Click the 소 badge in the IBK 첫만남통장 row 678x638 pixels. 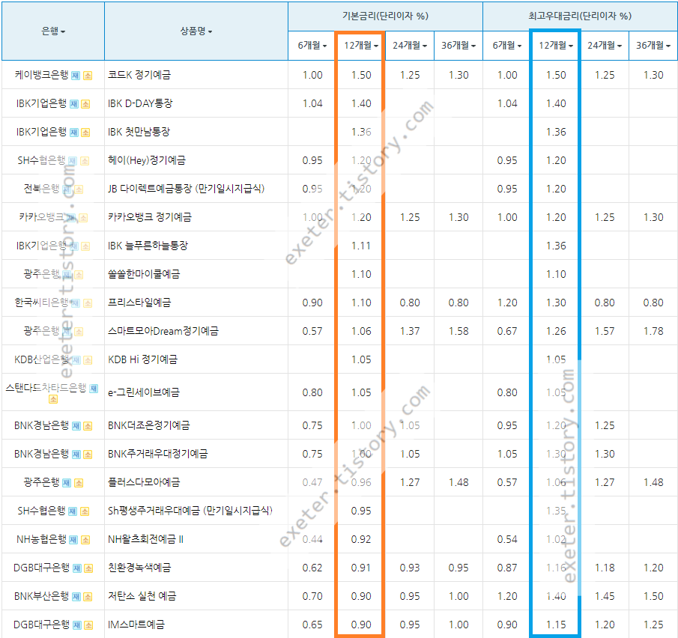pyautogui.click(x=85, y=133)
